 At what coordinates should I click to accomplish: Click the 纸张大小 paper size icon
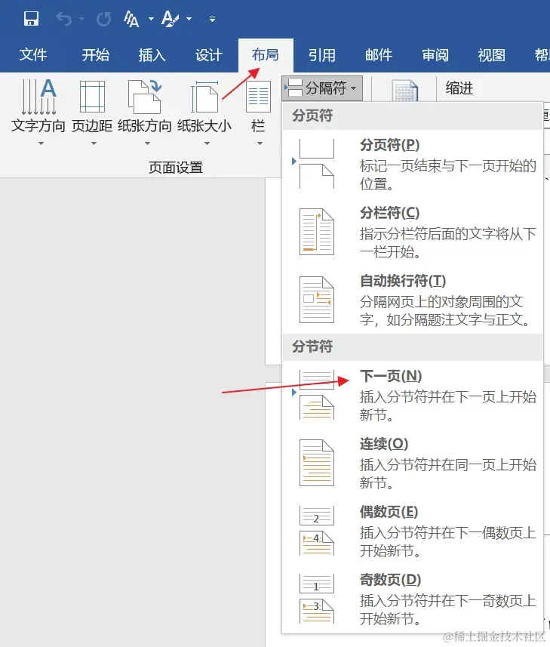pos(204,97)
